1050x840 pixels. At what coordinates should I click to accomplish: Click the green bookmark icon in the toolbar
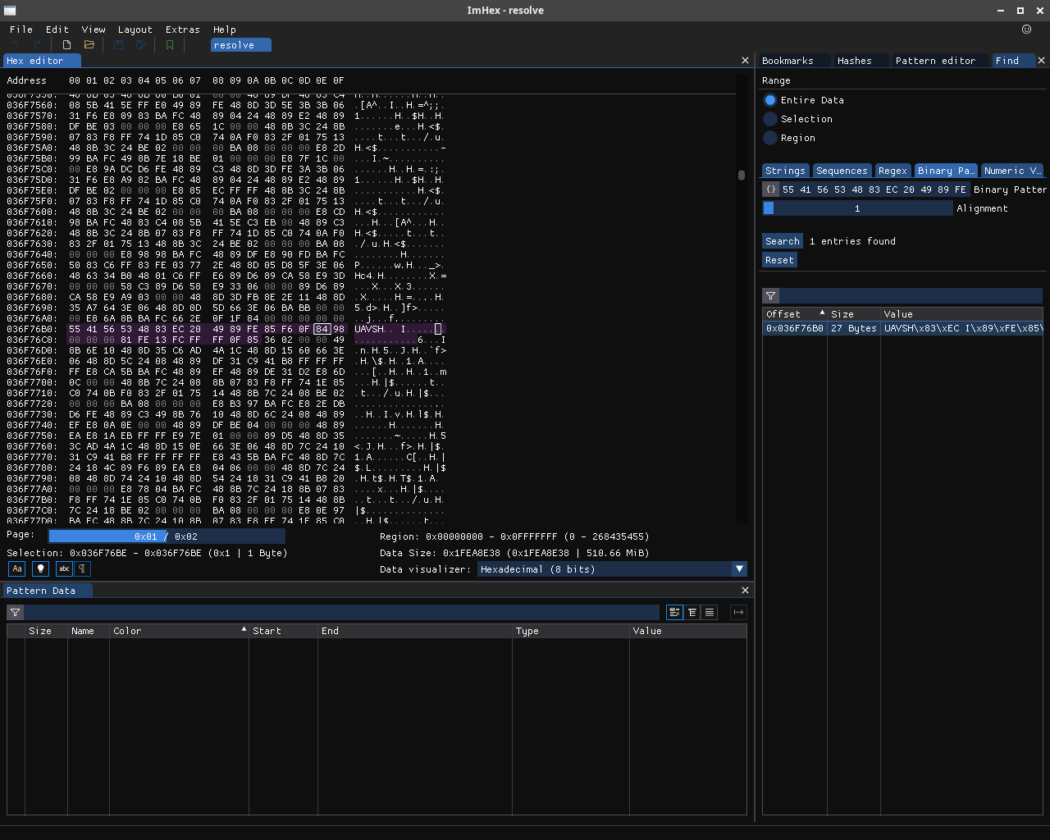point(169,45)
